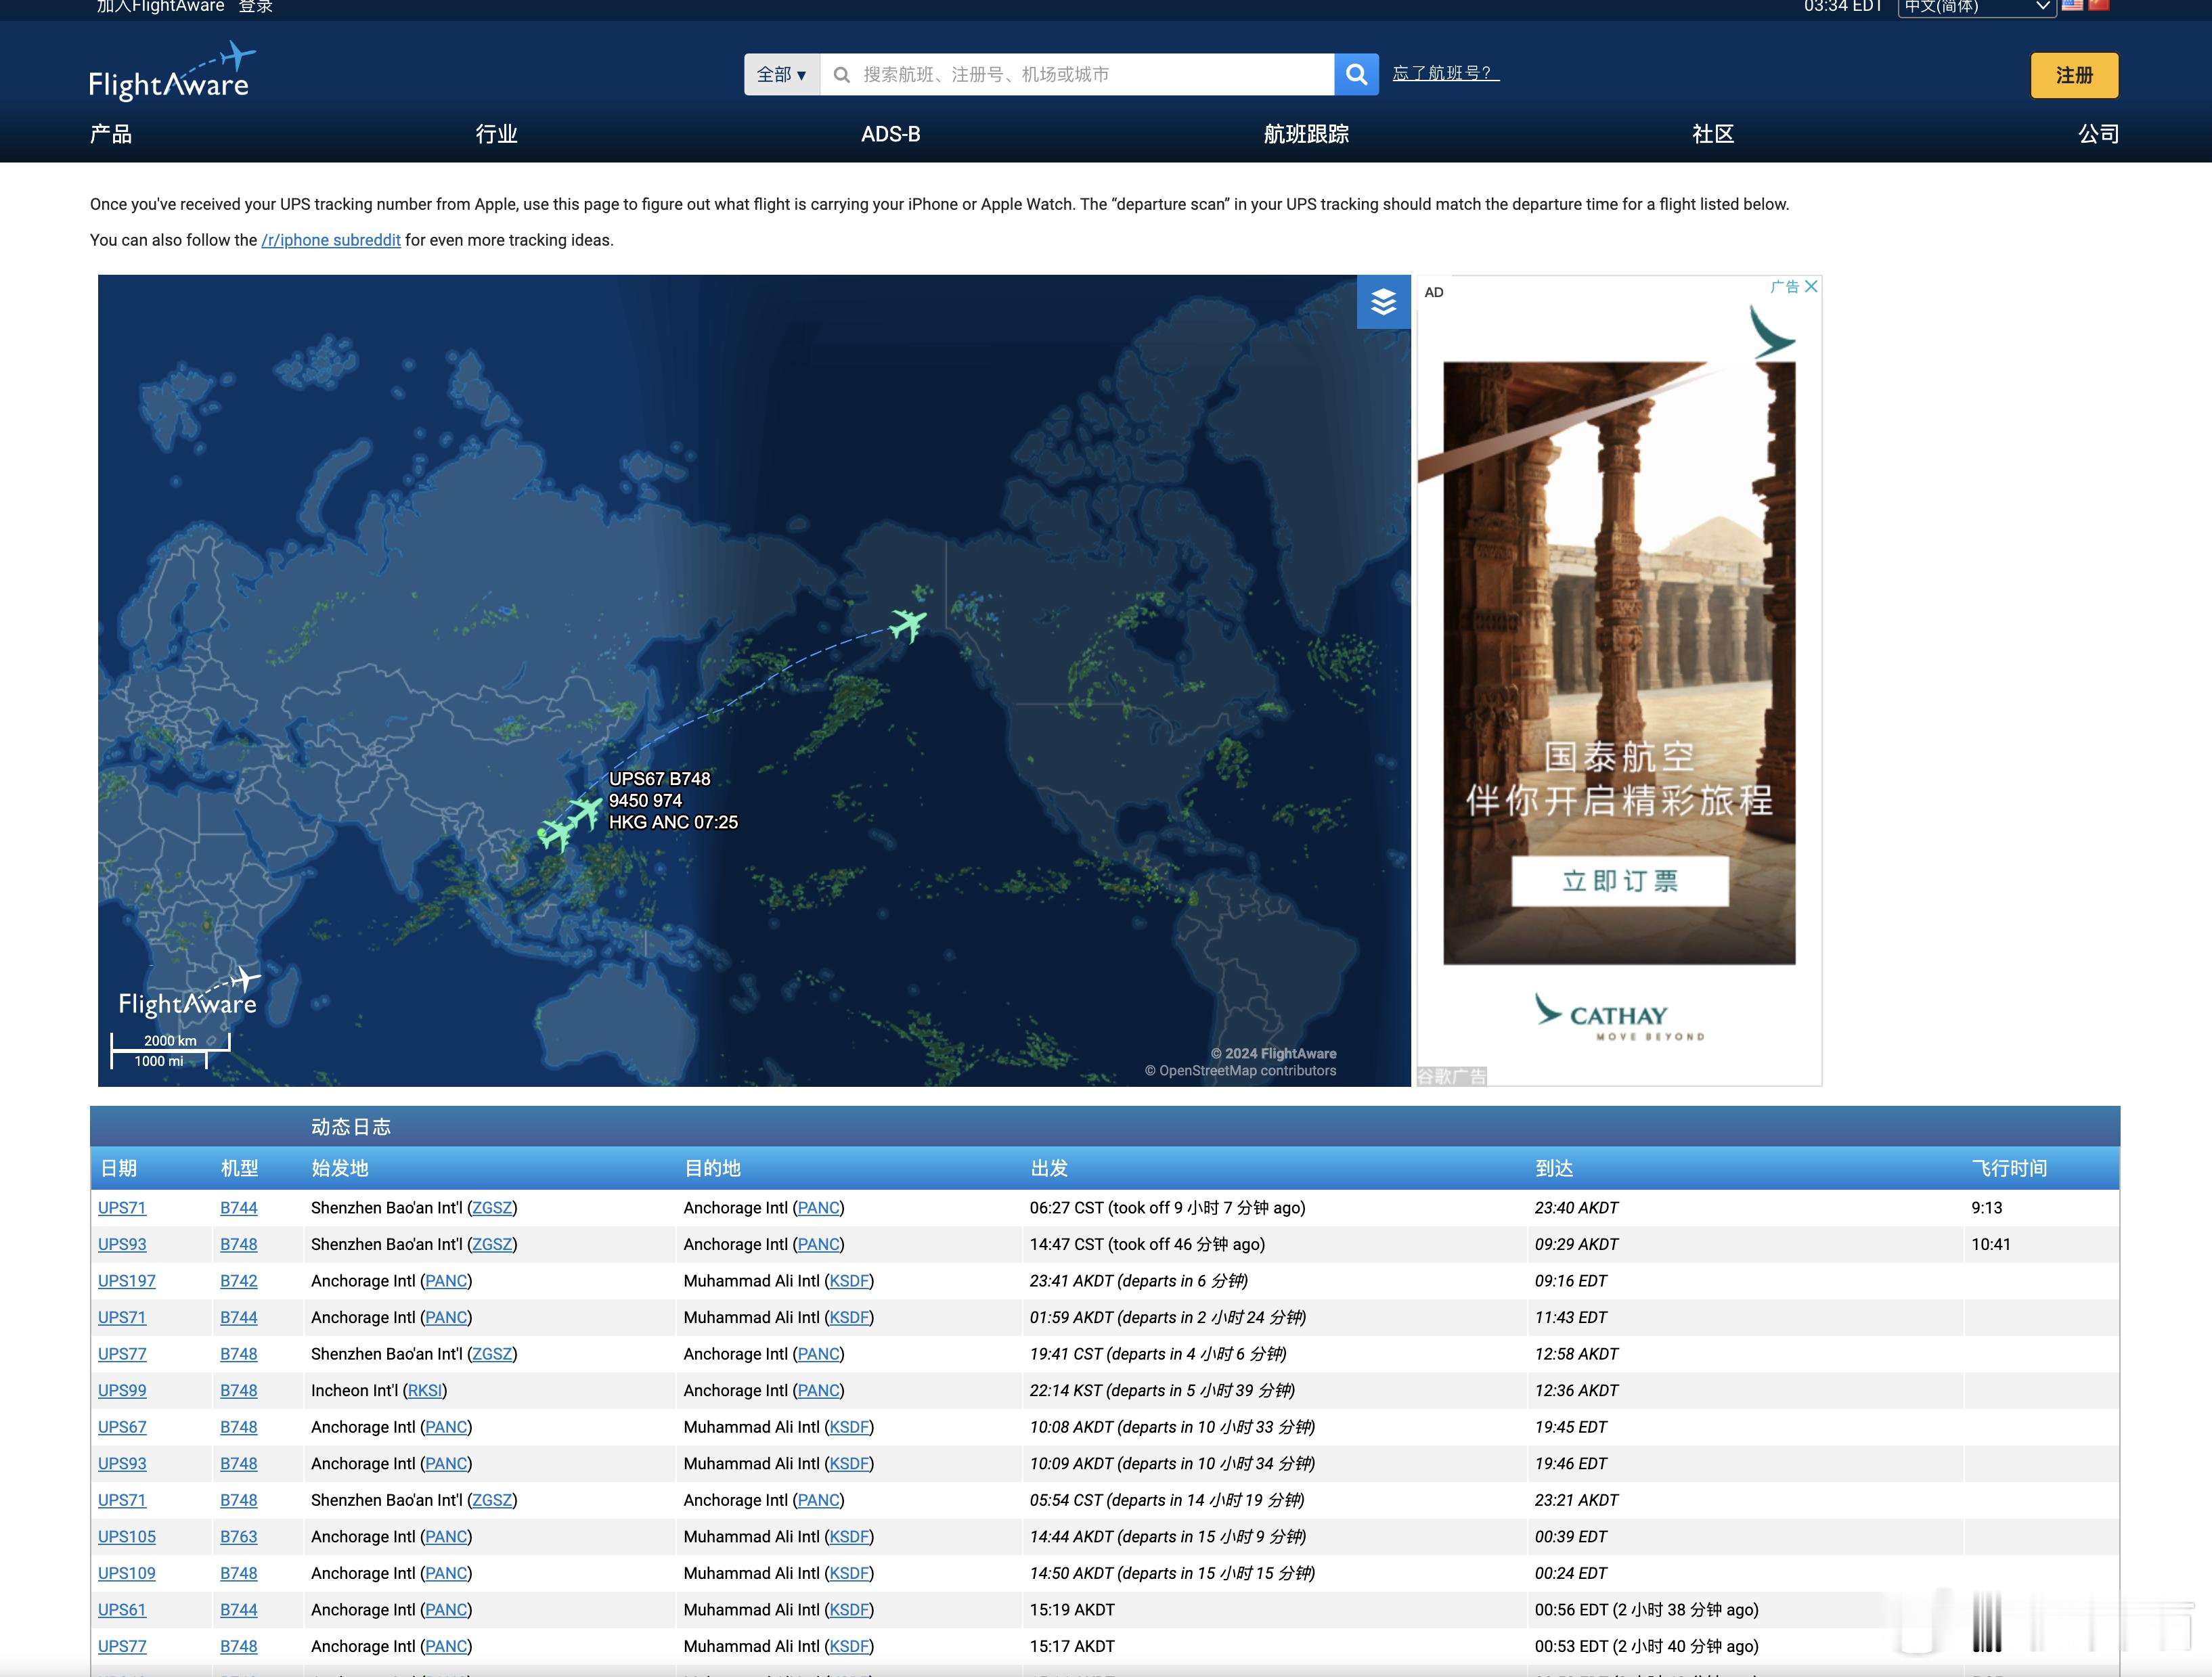Focus the flight search input field
The image size is (2212, 1677).
[1077, 74]
